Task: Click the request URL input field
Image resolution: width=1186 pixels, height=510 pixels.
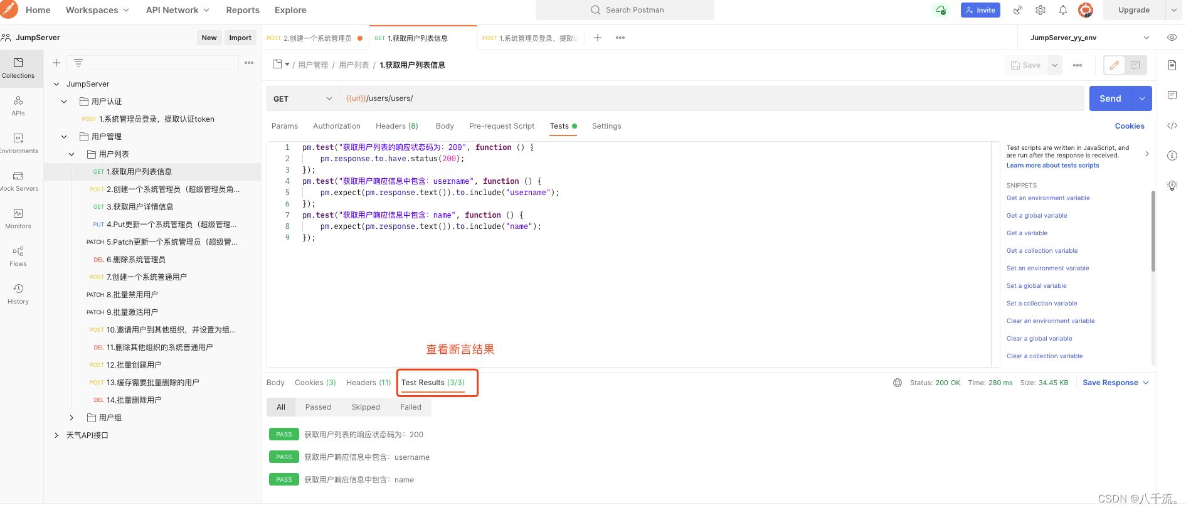Action: [x=711, y=98]
